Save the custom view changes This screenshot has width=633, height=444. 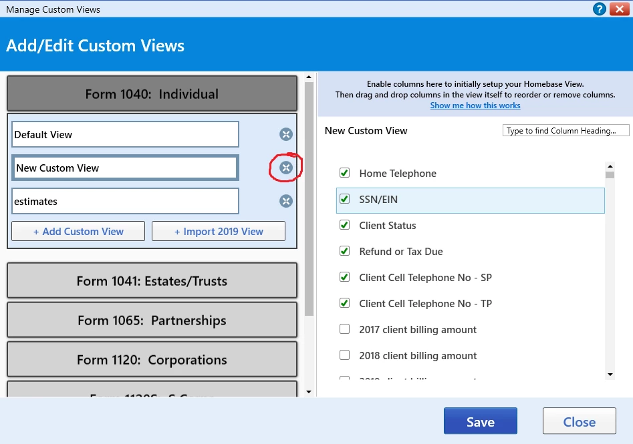click(481, 421)
